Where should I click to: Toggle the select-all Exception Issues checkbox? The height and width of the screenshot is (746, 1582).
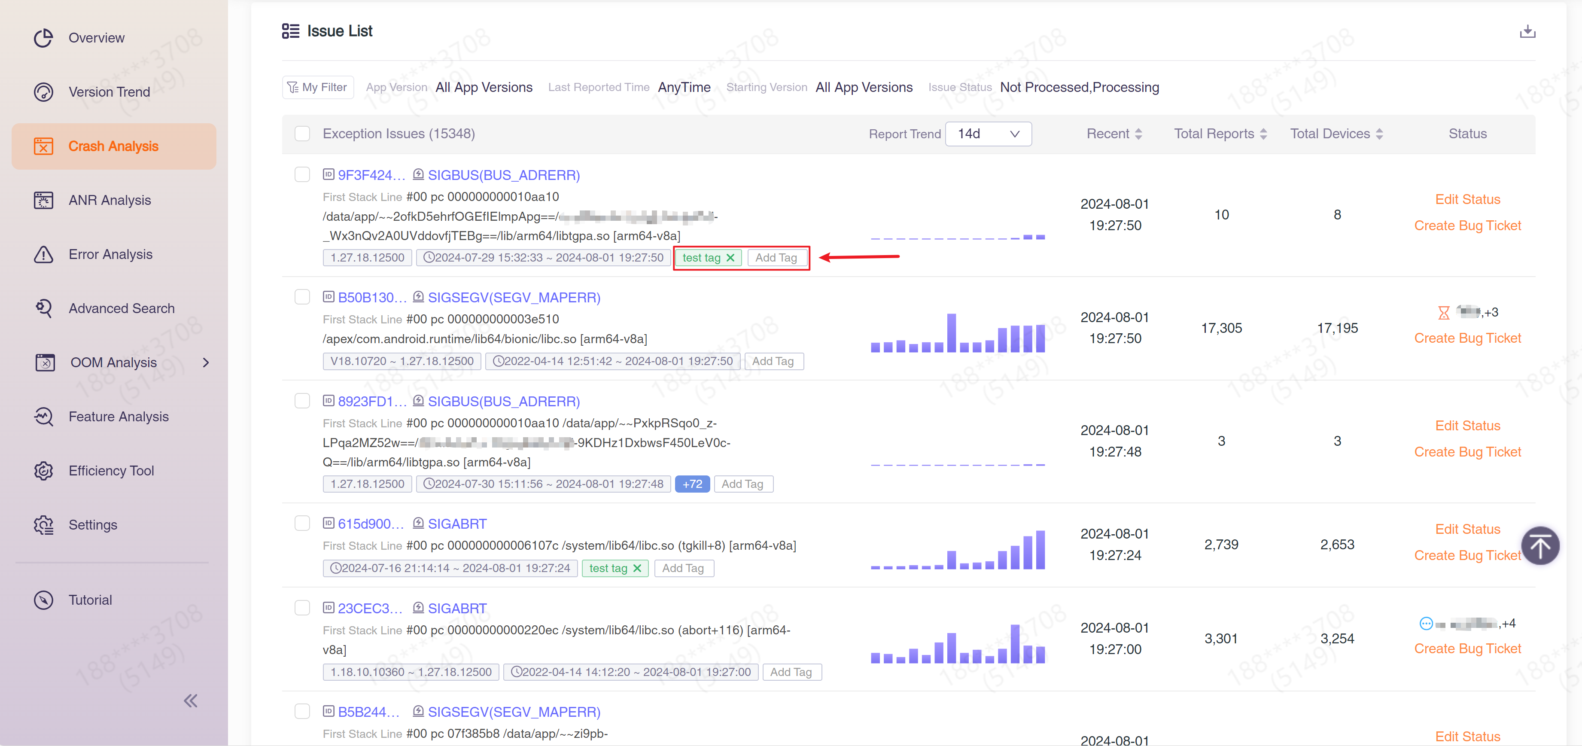302,134
